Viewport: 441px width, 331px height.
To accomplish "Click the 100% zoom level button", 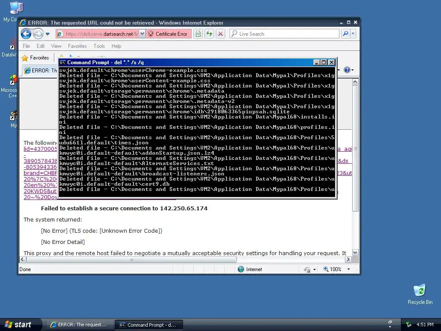I will pos(332,269).
